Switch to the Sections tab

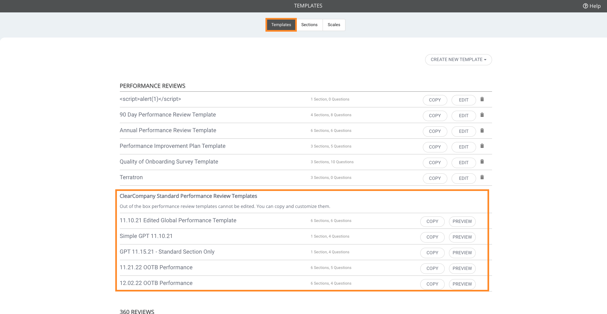pyautogui.click(x=309, y=25)
